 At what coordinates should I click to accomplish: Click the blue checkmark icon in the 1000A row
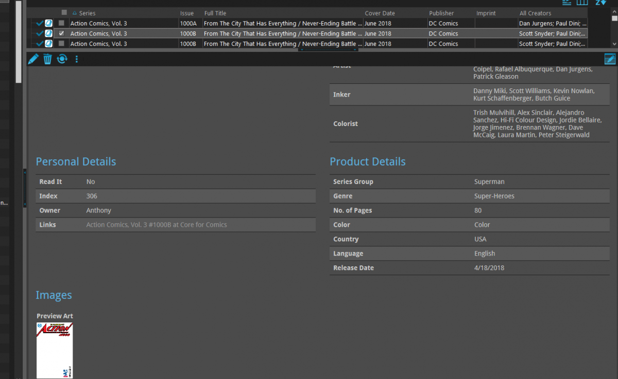[40, 23]
